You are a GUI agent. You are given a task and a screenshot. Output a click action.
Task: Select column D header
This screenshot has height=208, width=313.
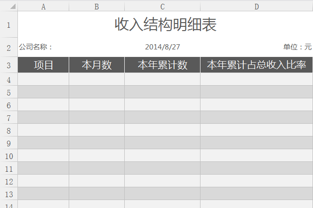[257, 7]
